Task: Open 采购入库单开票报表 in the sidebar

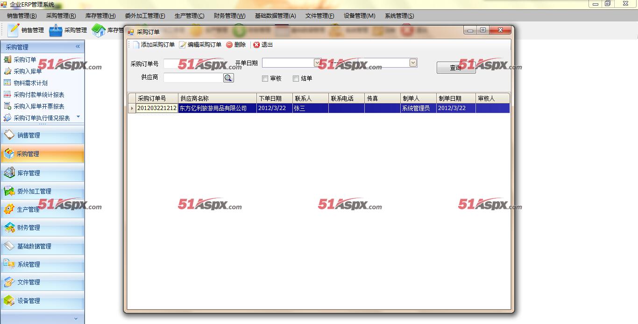Action: pos(39,106)
